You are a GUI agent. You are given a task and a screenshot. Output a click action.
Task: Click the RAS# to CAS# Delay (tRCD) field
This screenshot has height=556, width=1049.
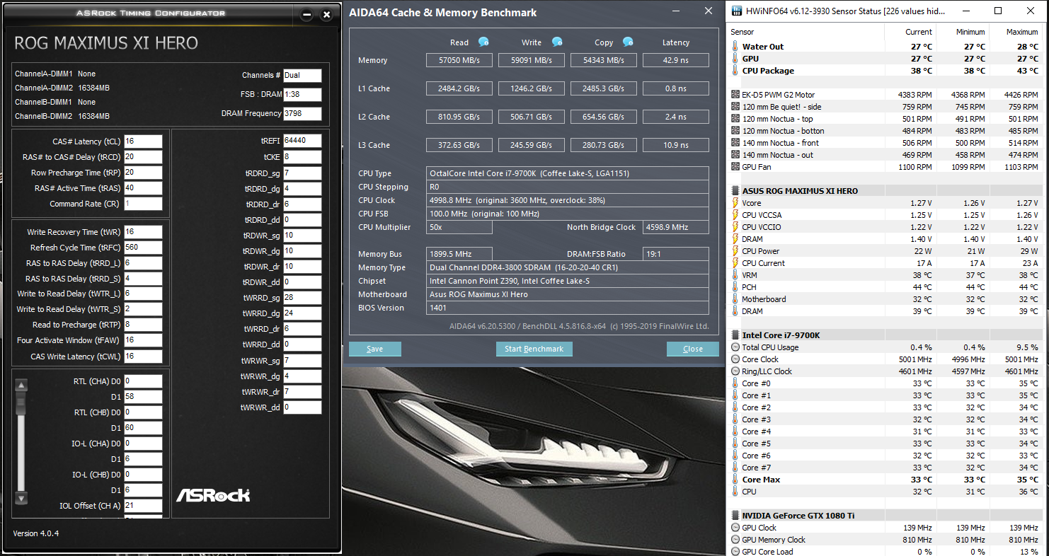click(x=143, y=157)
